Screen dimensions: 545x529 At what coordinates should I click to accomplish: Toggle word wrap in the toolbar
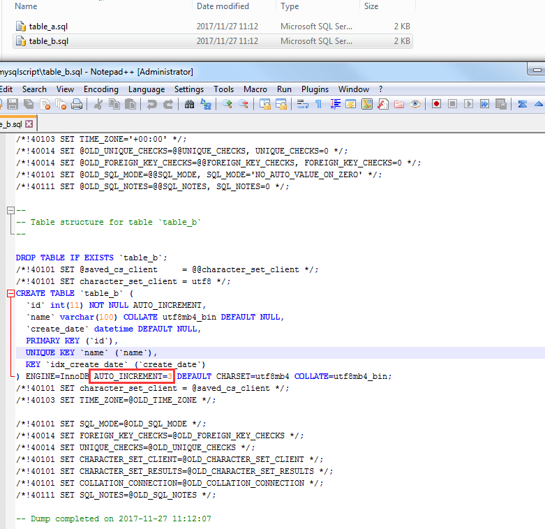tap(302, 104)
